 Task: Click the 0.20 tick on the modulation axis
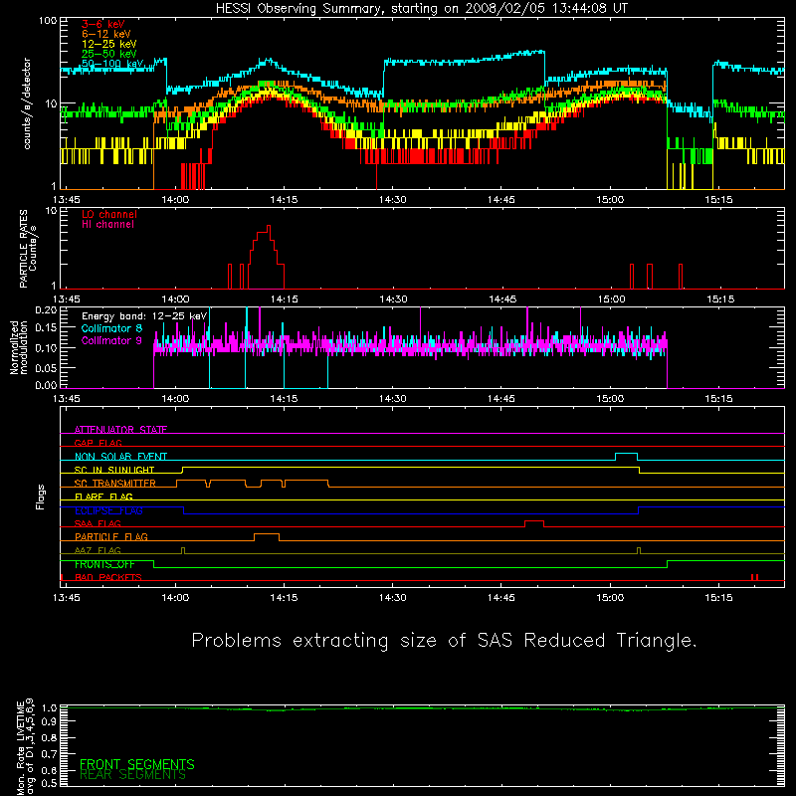tap(46, 309)
